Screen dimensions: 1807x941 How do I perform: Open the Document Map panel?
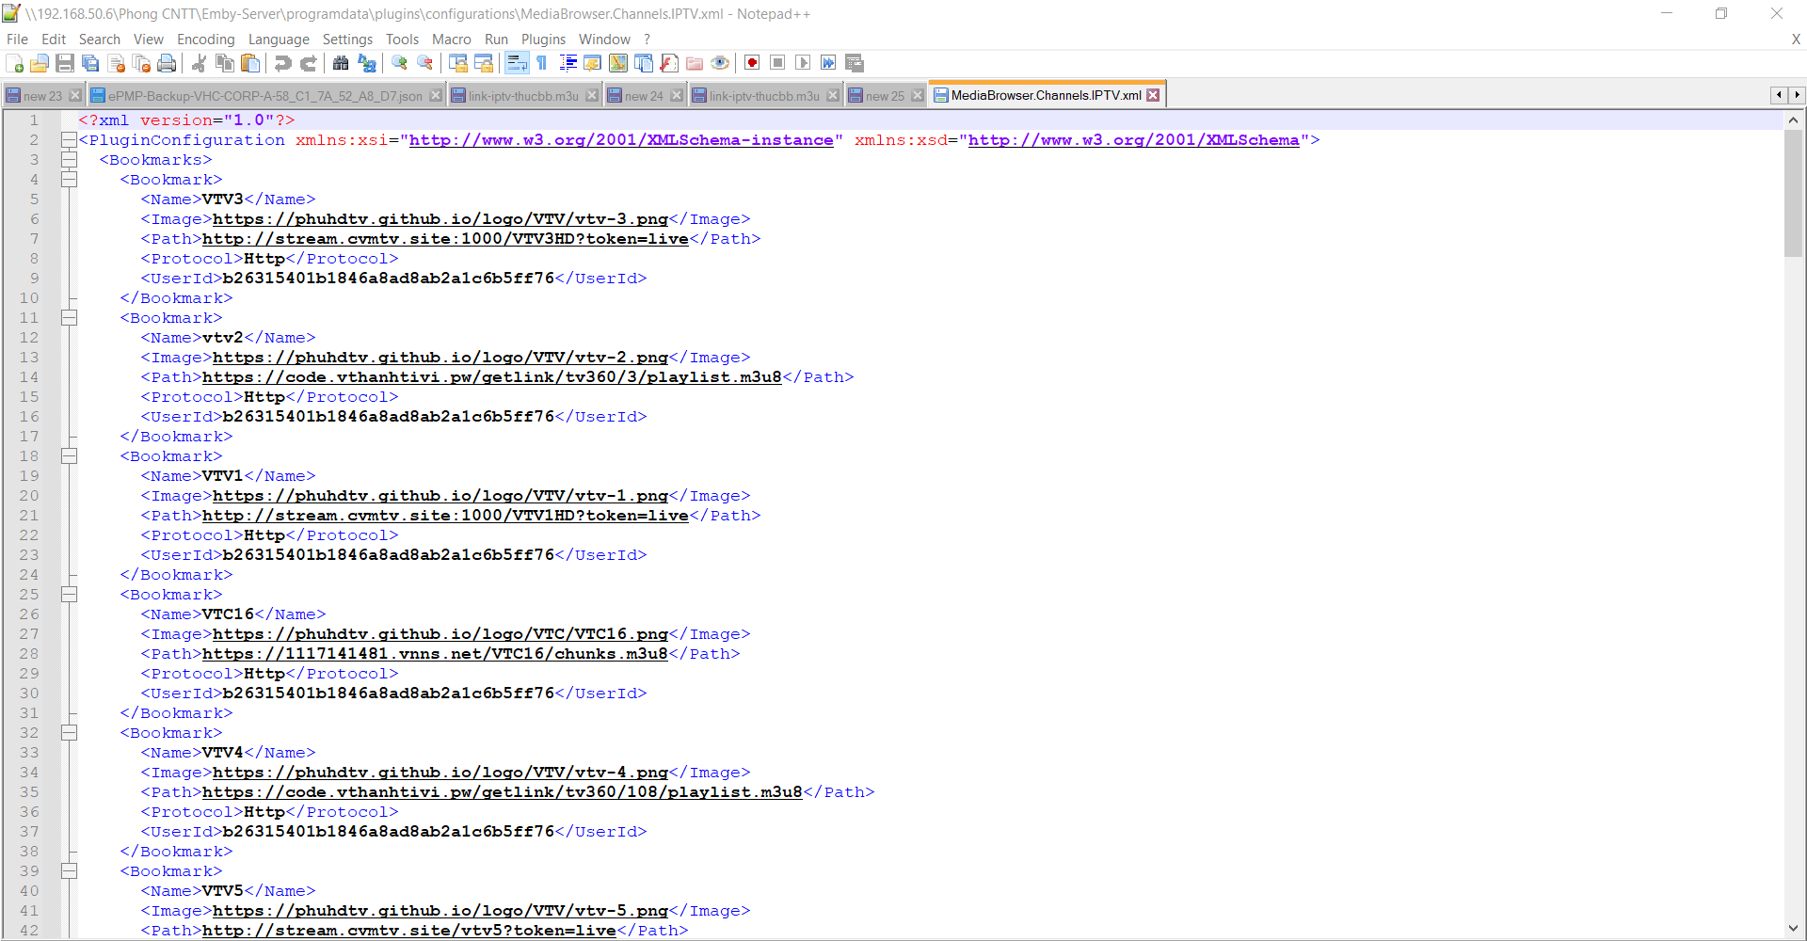click(x=618, y=63)
